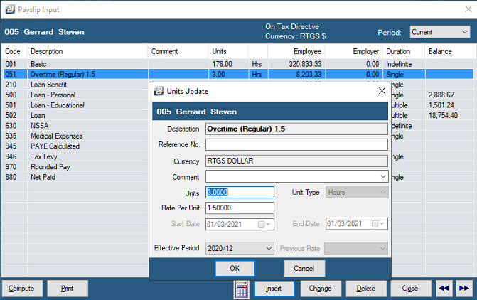Viewport: 477px width, 300px height.
Task: Focus the Reference No. input field
Action: pos(296,144)
